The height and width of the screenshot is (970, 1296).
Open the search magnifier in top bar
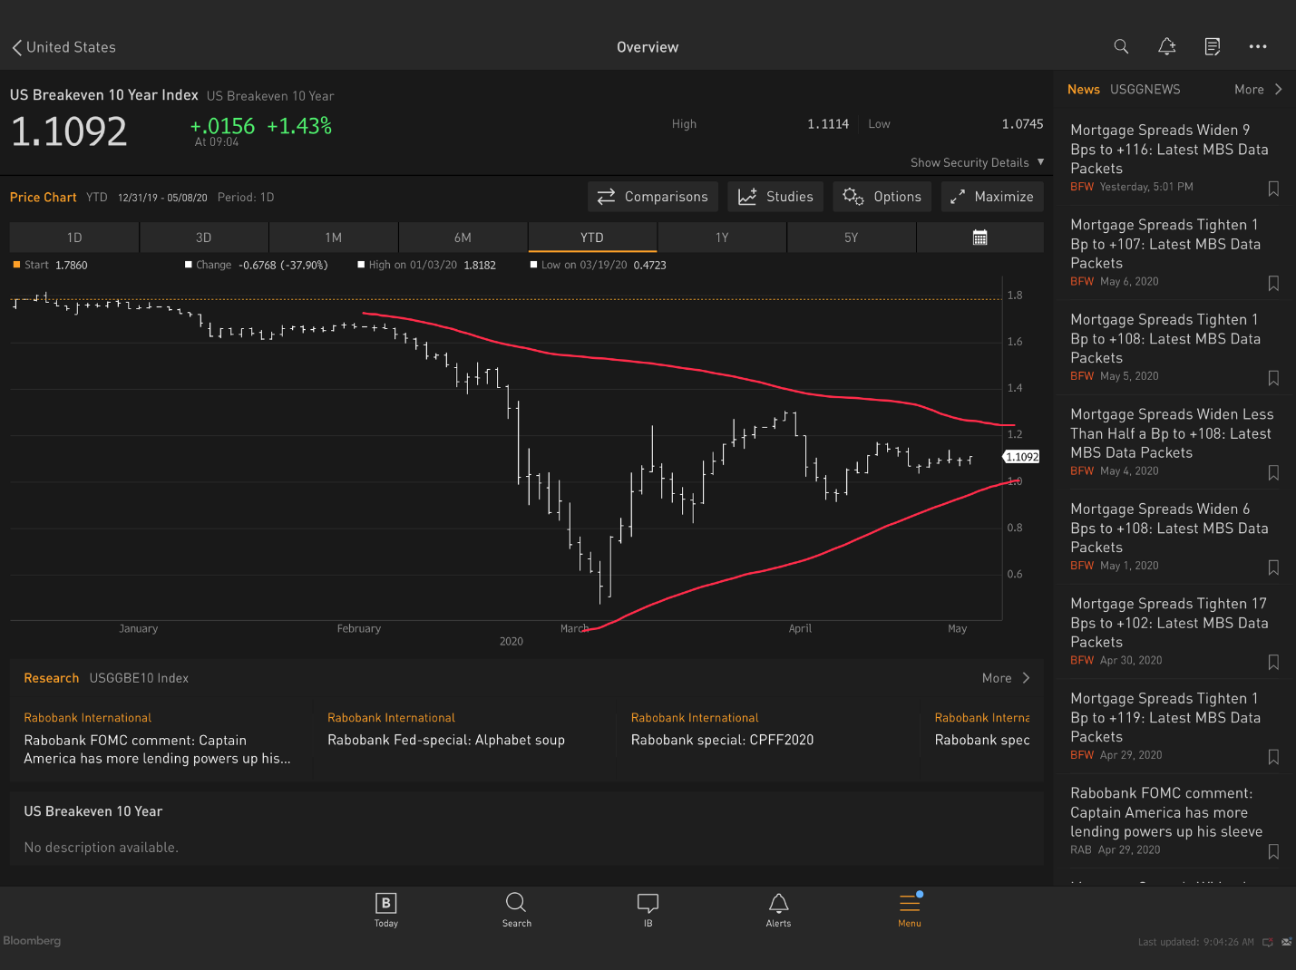(1121, 46)
